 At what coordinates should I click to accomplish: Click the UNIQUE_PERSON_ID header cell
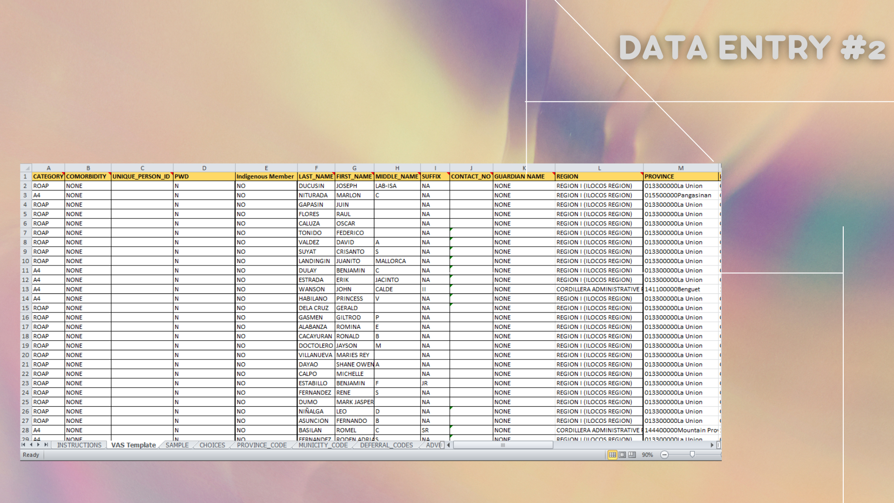142,177
